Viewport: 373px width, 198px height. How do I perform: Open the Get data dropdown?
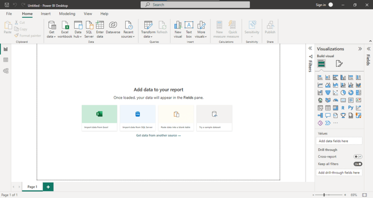point(51,30)
